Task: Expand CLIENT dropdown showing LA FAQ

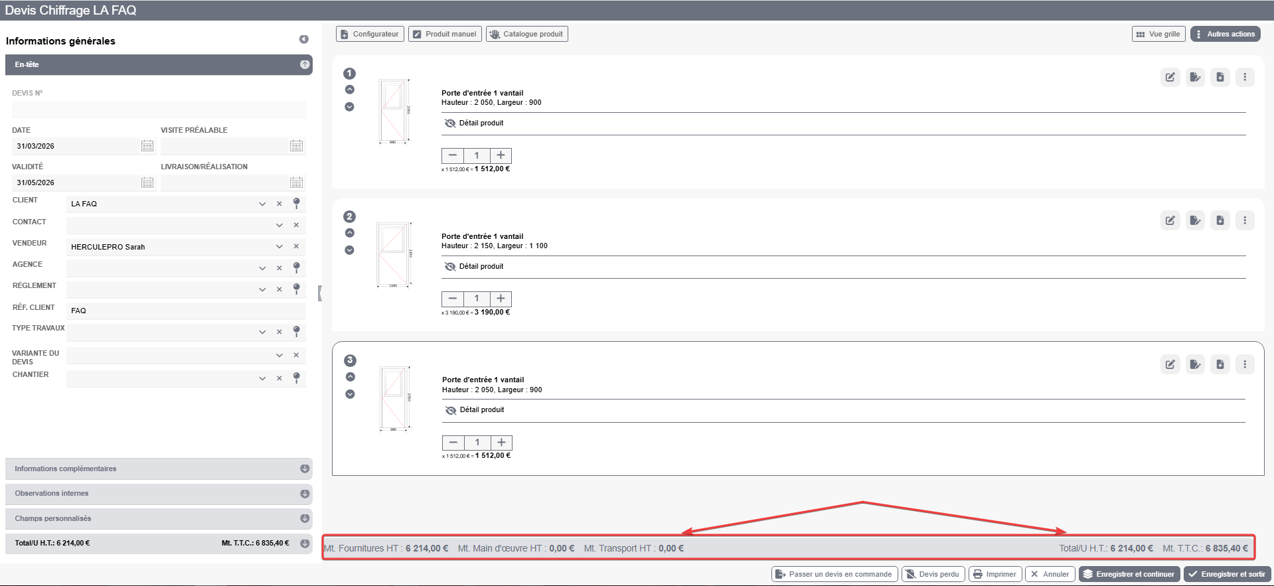Action: pos(262,204)
